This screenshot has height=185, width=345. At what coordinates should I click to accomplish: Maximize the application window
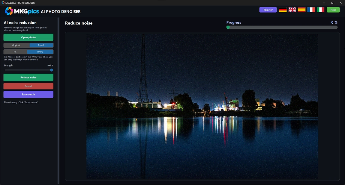click(332, 3)
